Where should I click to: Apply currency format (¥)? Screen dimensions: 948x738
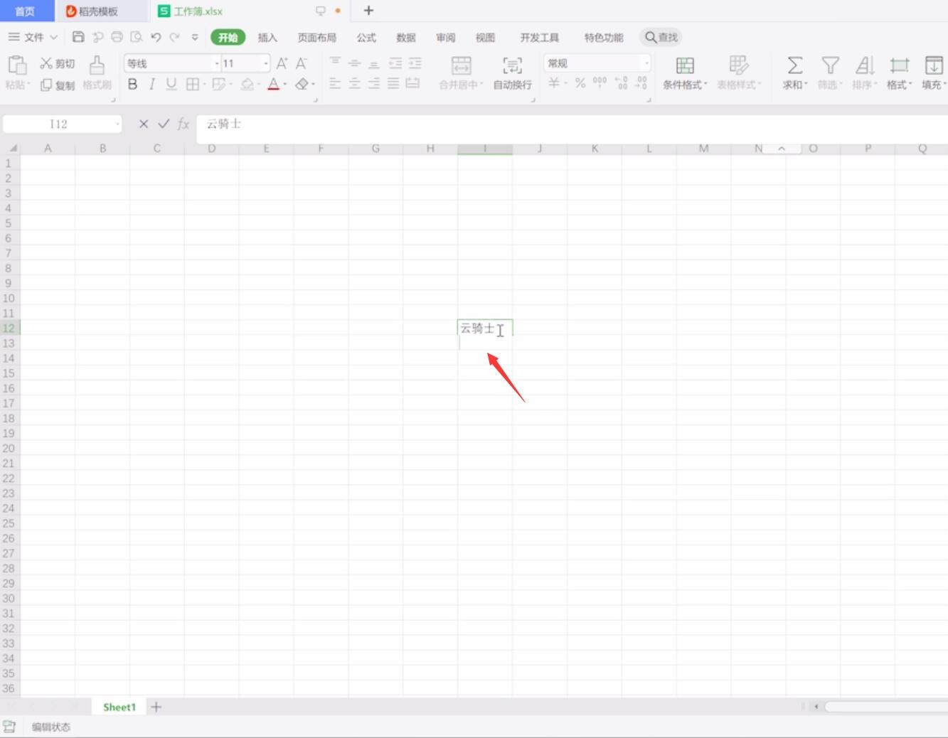[x=554, y=83]
